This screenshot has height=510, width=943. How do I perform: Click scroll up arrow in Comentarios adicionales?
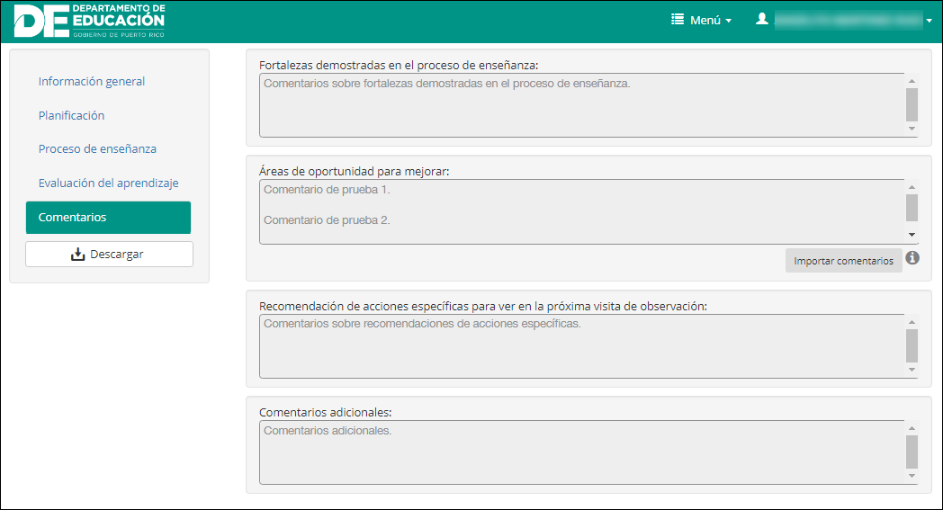(912, 429)
